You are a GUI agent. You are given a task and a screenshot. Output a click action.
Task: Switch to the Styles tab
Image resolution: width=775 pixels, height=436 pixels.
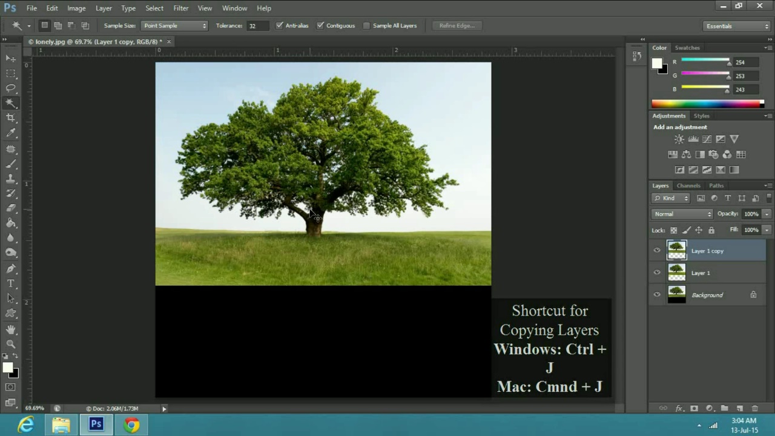701,116
